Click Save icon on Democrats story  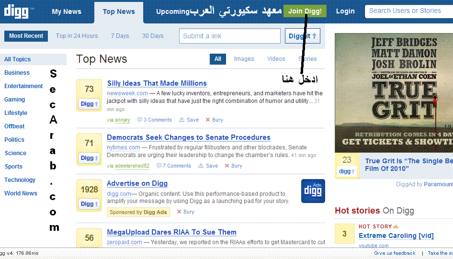click(201, 166)
